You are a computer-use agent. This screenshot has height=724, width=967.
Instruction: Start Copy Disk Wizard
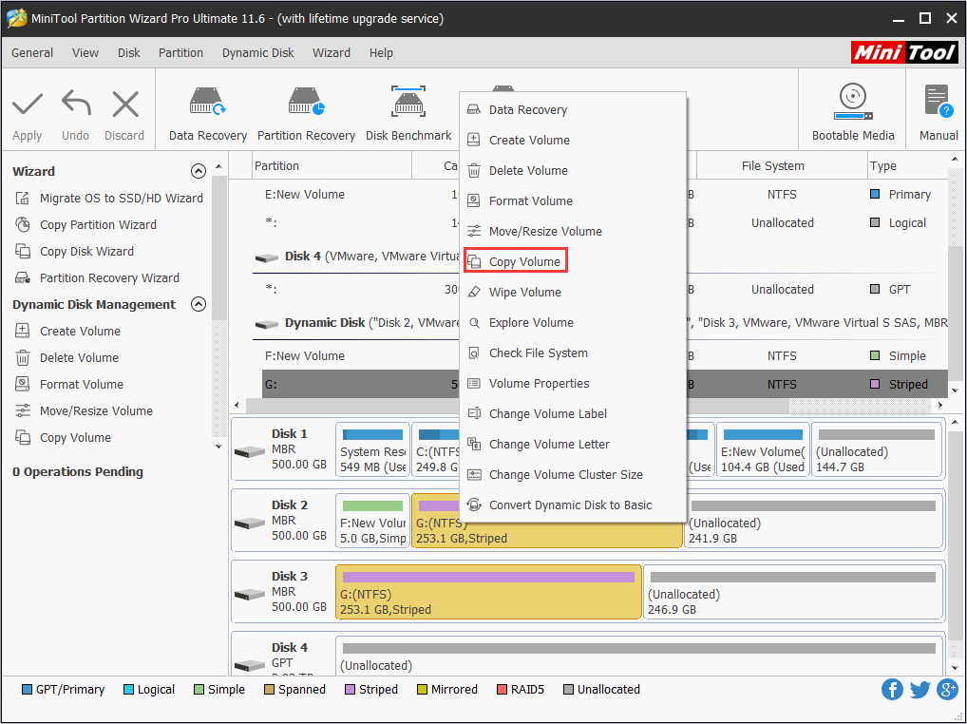coord(74,251)
